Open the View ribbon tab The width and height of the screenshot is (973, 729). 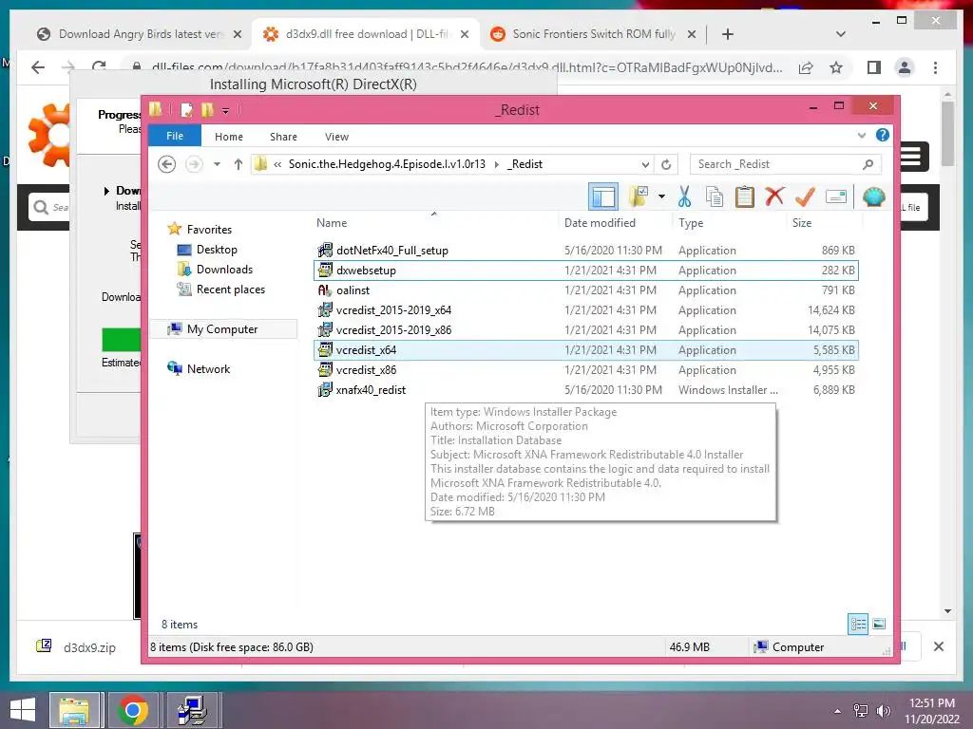[x=336, y=137]
